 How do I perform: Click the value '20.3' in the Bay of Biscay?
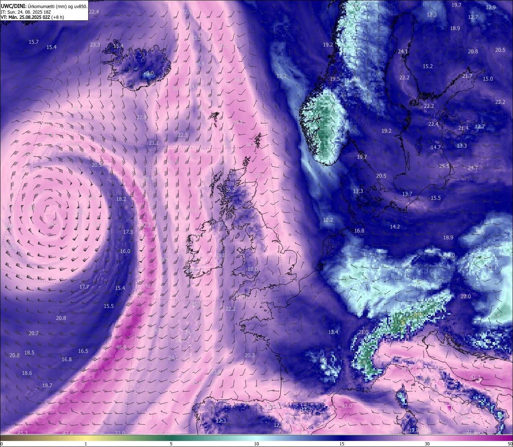250,355
